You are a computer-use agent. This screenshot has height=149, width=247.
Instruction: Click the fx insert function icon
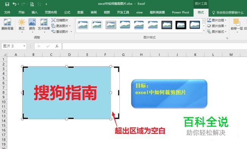pos(57,46)
